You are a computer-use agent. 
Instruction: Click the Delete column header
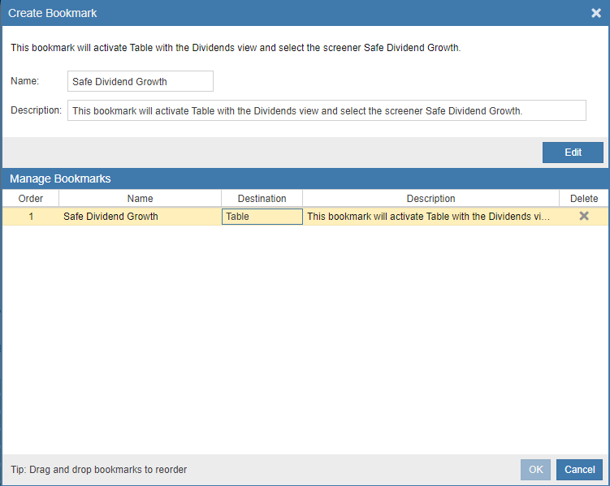pos(584,199)
